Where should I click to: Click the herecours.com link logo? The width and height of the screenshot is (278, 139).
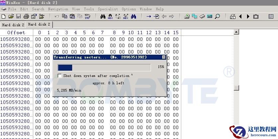click(x=253, y=132)
